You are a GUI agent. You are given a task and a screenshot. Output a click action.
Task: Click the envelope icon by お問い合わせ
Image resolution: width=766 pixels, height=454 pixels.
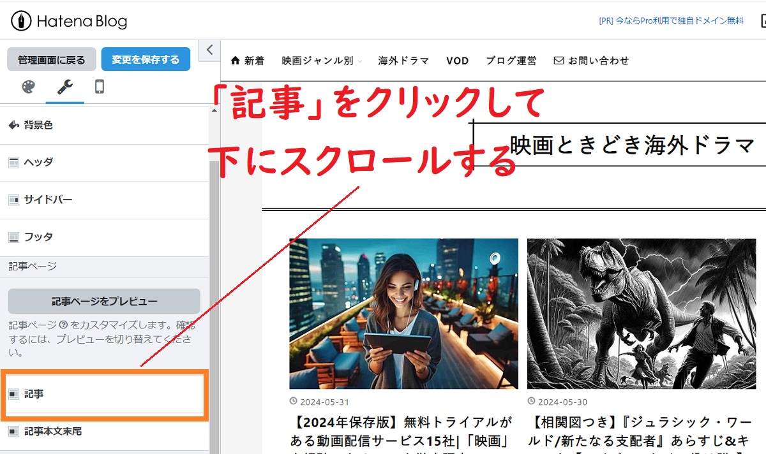coord(559,60)
